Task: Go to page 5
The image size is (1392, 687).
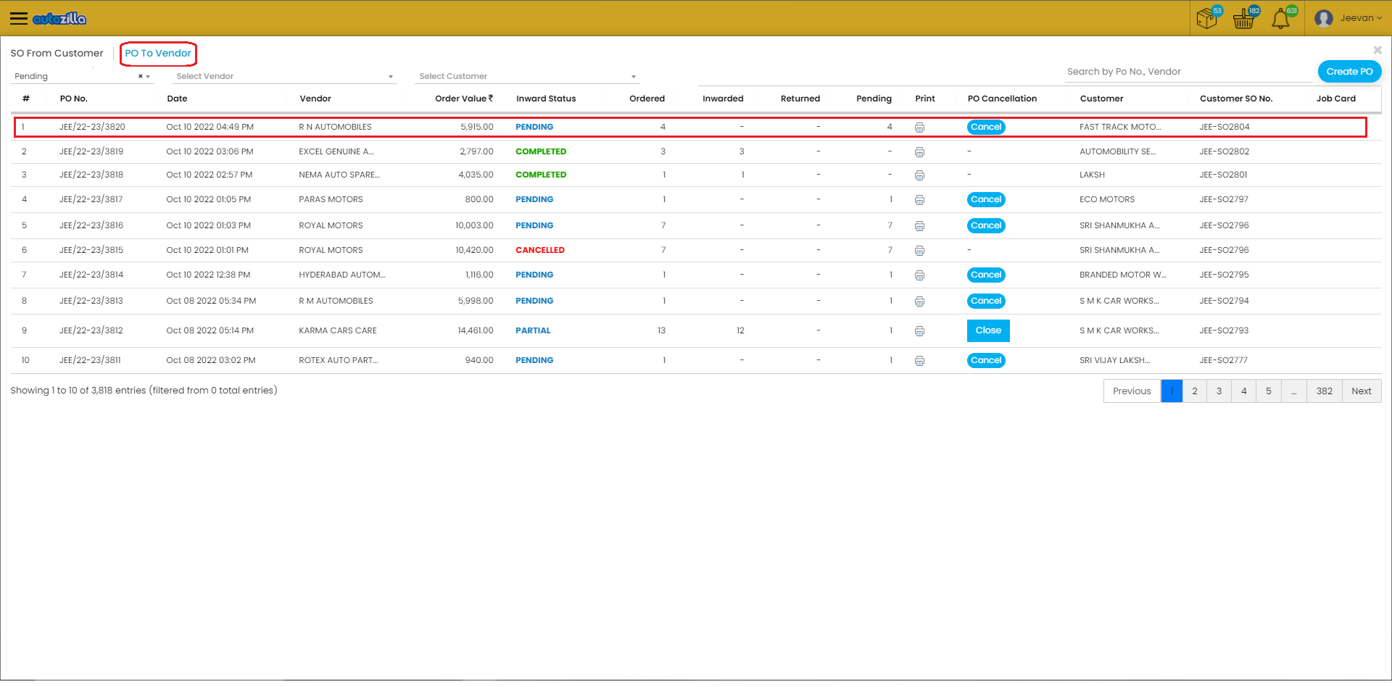Action: pyautogui.click(x=1269, y=391)
